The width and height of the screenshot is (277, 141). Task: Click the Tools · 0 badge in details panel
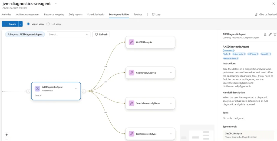[x=227, y=54]
